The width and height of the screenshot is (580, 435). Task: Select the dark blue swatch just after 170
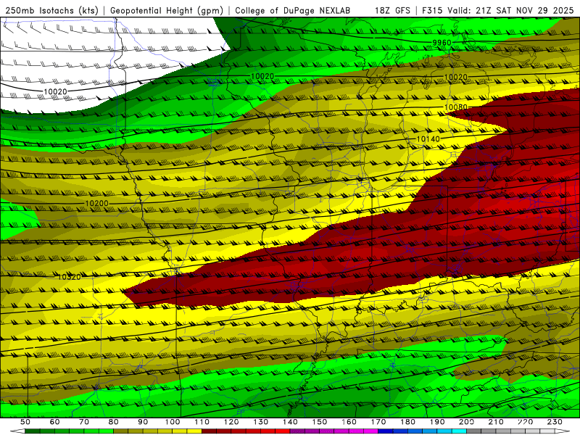pos(386,431)
